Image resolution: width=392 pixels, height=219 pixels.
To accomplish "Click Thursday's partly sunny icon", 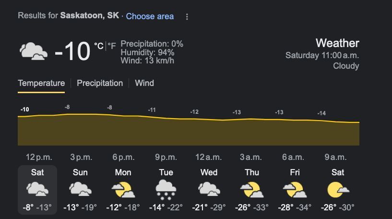I will 251,190.
